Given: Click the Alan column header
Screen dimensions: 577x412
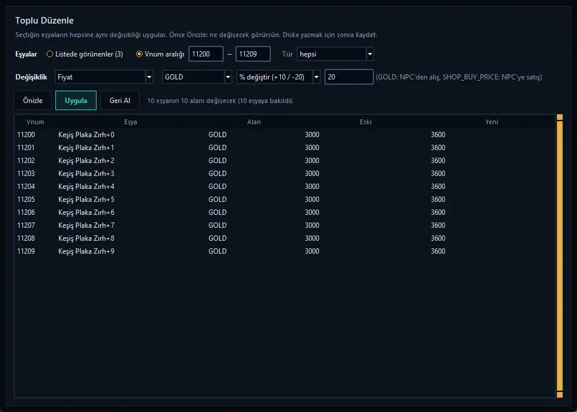Looking at the screenshot, I should pos(254,122).
